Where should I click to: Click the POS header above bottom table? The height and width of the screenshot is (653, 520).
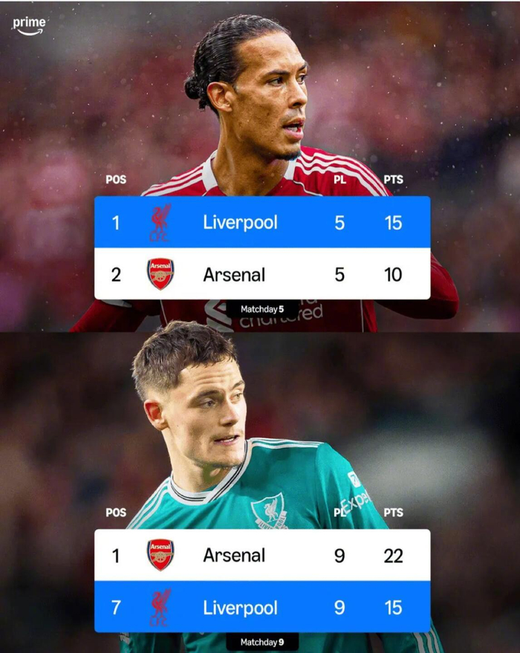(116, 513)
